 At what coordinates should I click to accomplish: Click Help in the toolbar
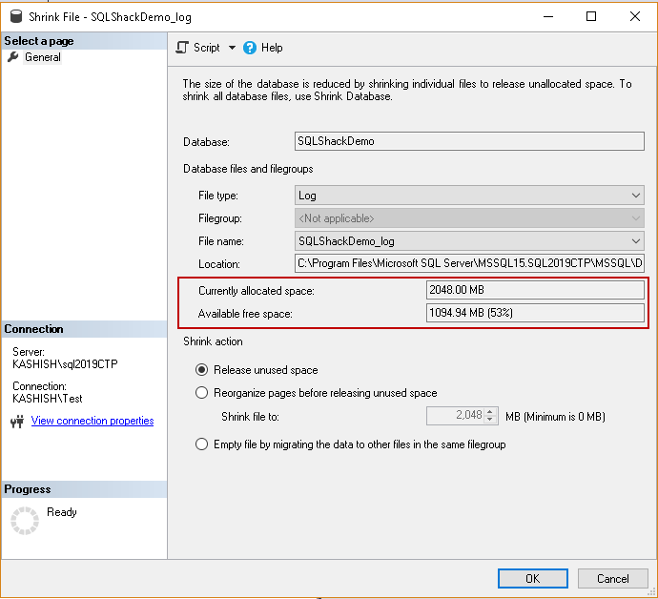coord(272,48)
